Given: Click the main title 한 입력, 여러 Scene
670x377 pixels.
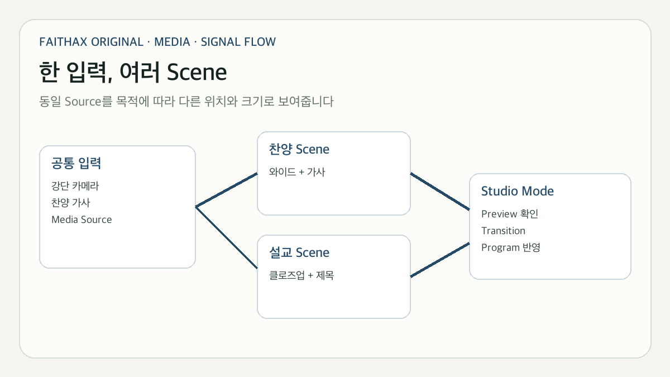Looking at the screenshot, I should (x=133, y=71).
